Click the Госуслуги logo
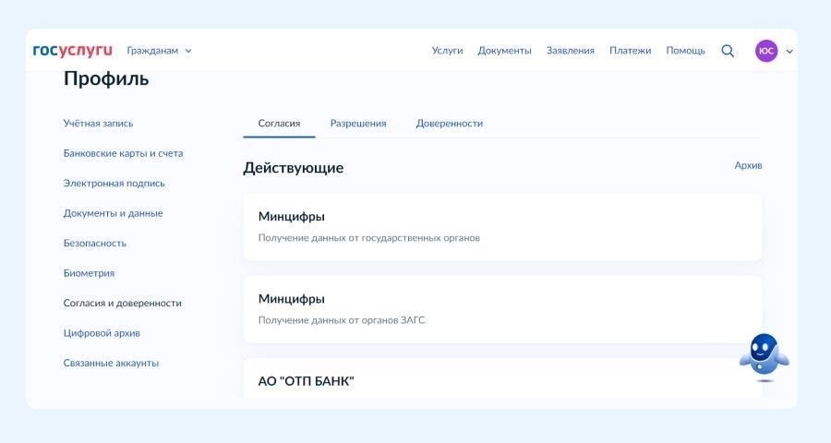 72,51
